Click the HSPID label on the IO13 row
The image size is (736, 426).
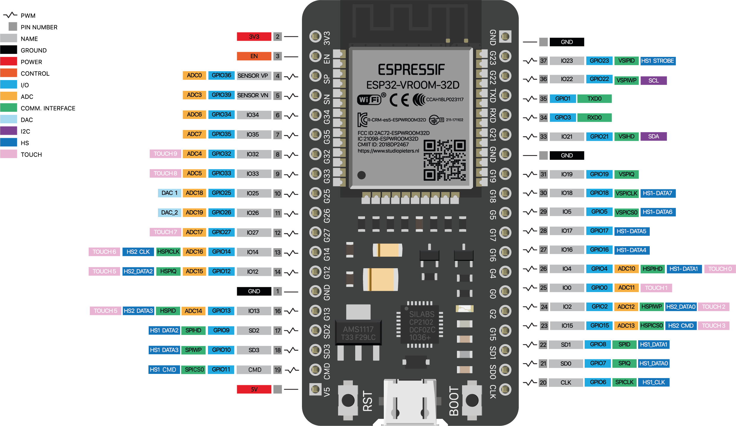(x=168, y=310)
